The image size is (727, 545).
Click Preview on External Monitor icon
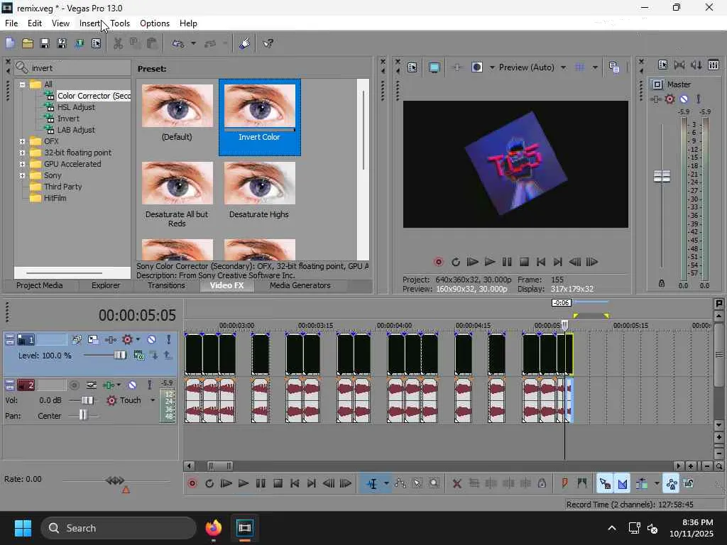(434, 67)
